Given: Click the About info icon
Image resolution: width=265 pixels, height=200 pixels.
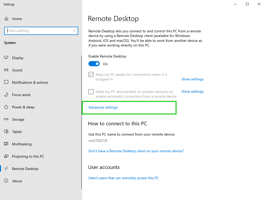Looking at the screenshot, I should point(6,181).
